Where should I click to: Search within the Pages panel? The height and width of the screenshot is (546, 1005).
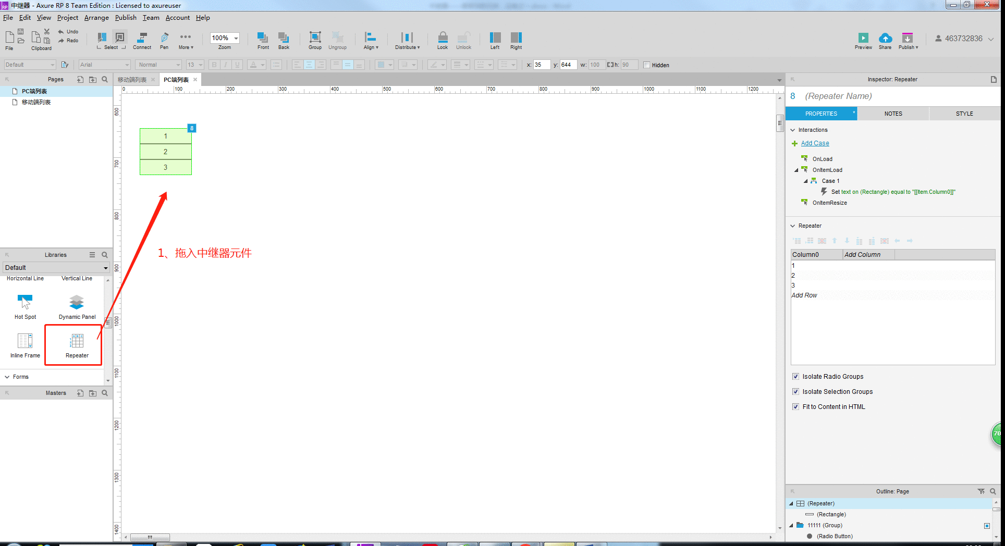point(105,80)
